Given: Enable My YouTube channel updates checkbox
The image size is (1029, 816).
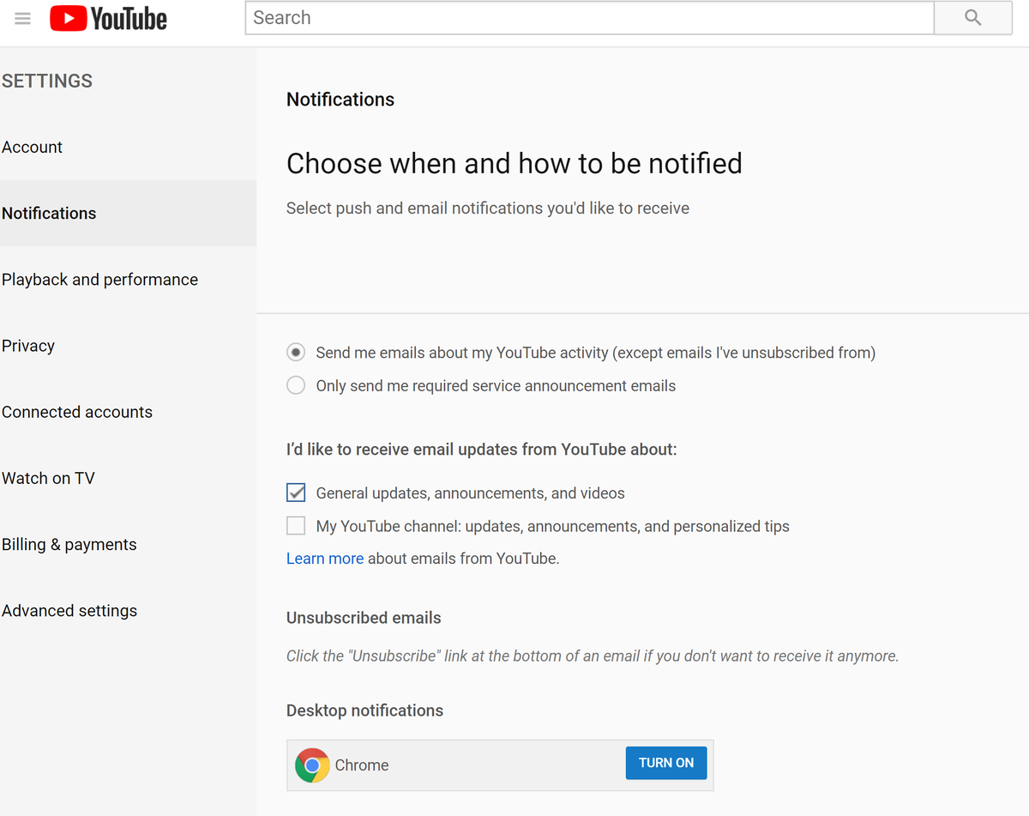Looking at the screenshot, I should (296, 525).
